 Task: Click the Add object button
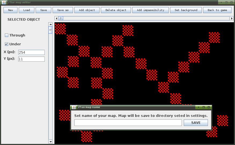(x=87, y=10)
